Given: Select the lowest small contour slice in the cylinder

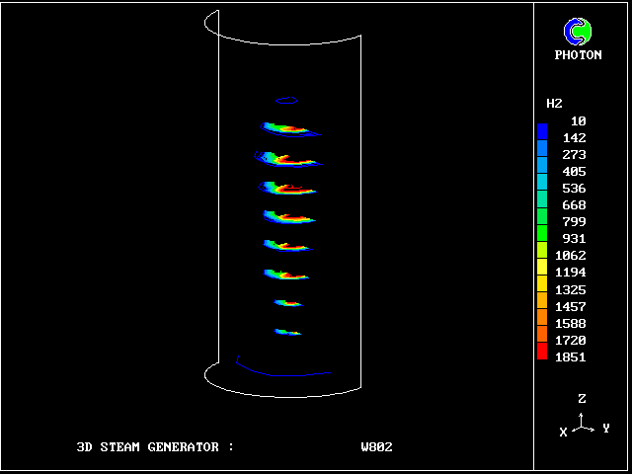Looking at the screenshot, I should point(287,332).
